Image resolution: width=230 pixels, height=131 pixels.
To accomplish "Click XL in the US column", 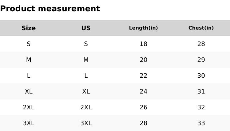I will (86, 91).
